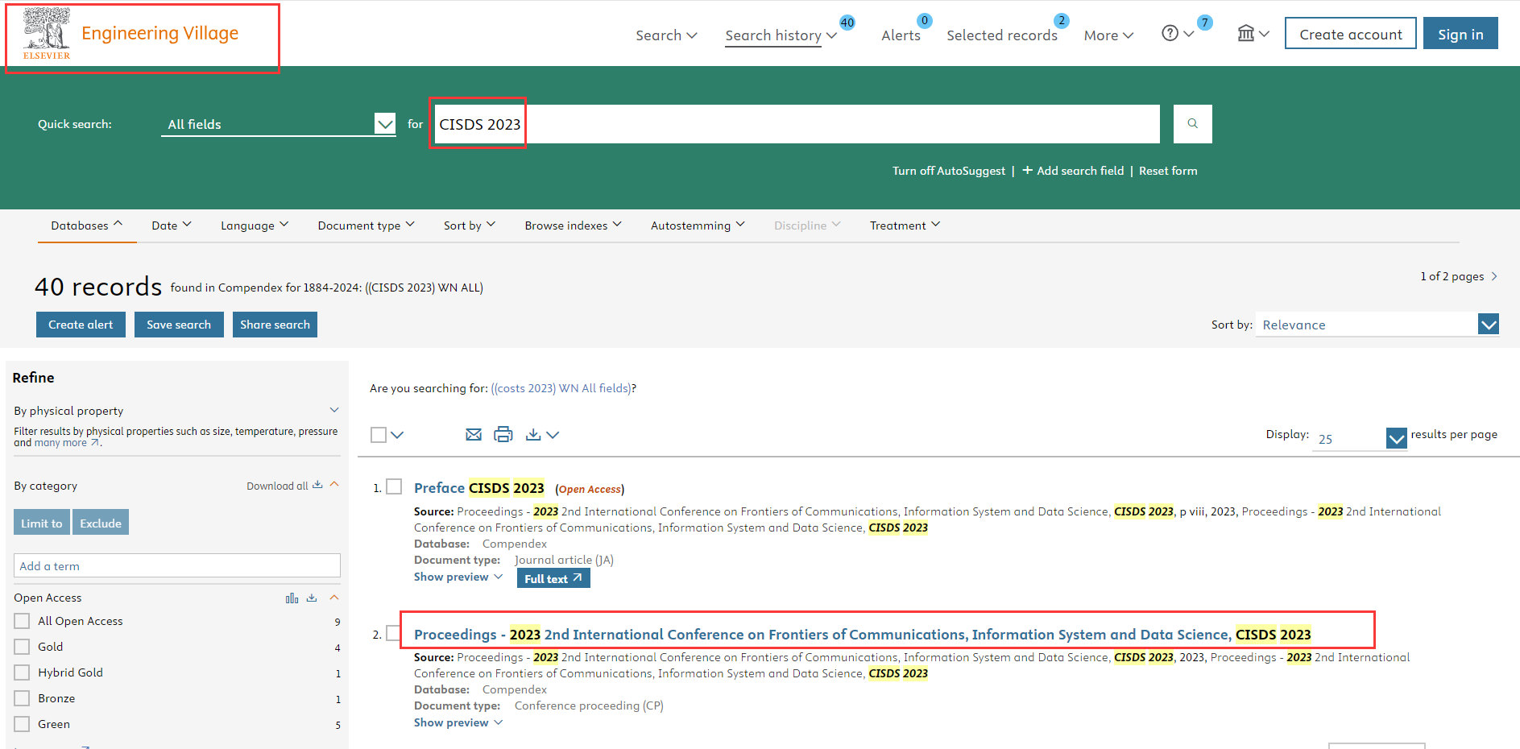Collapse the Open Access facet chevron

(334, 598)
